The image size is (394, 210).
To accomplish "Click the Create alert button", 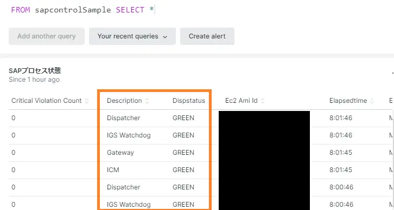I will tap(207, 36).
